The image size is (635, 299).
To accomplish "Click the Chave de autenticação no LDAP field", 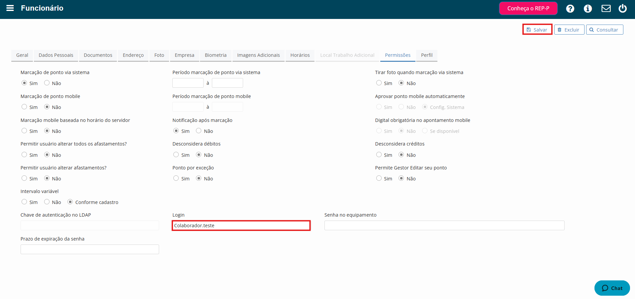I will tap(90, 225).
